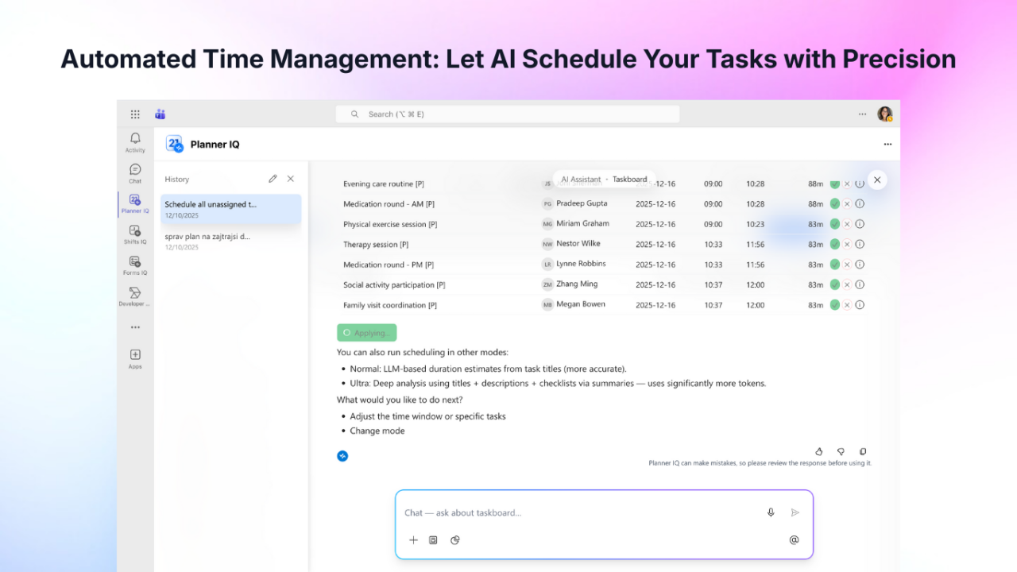Click the Applying... button

[366, 333]
